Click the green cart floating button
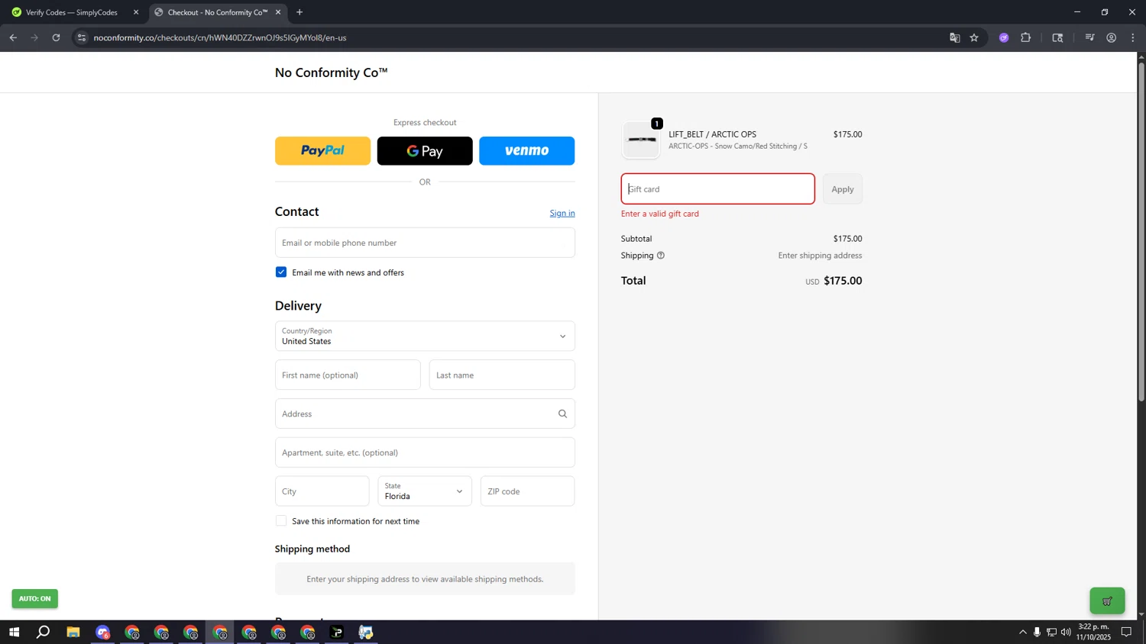 pos(1107,601)
